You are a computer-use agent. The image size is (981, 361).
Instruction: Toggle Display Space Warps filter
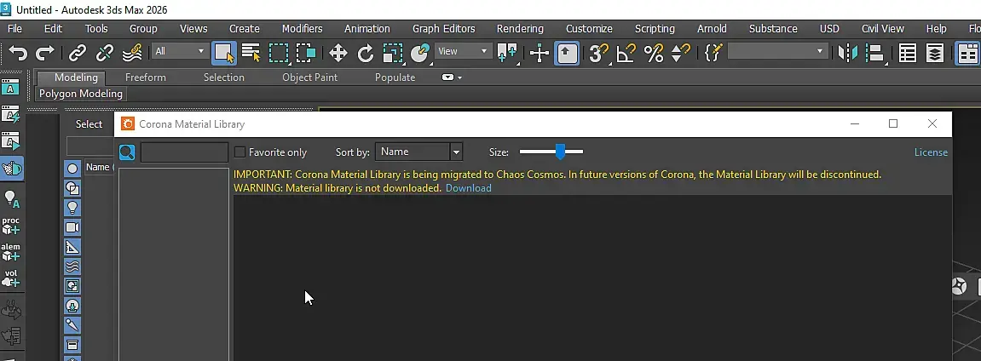(x=72, y=266)
